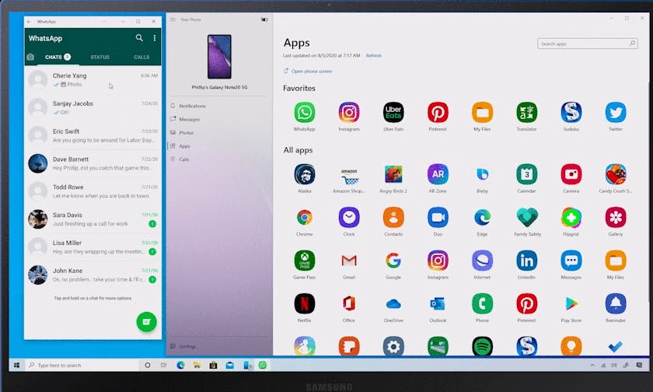653x392 pixels.
Task: Open the OneDrive app
Action: pos(393,304)
